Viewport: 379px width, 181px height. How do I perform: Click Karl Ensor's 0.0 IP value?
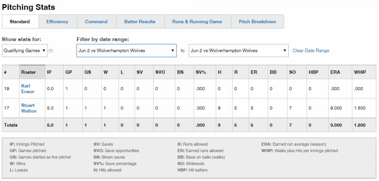[50, 89]
